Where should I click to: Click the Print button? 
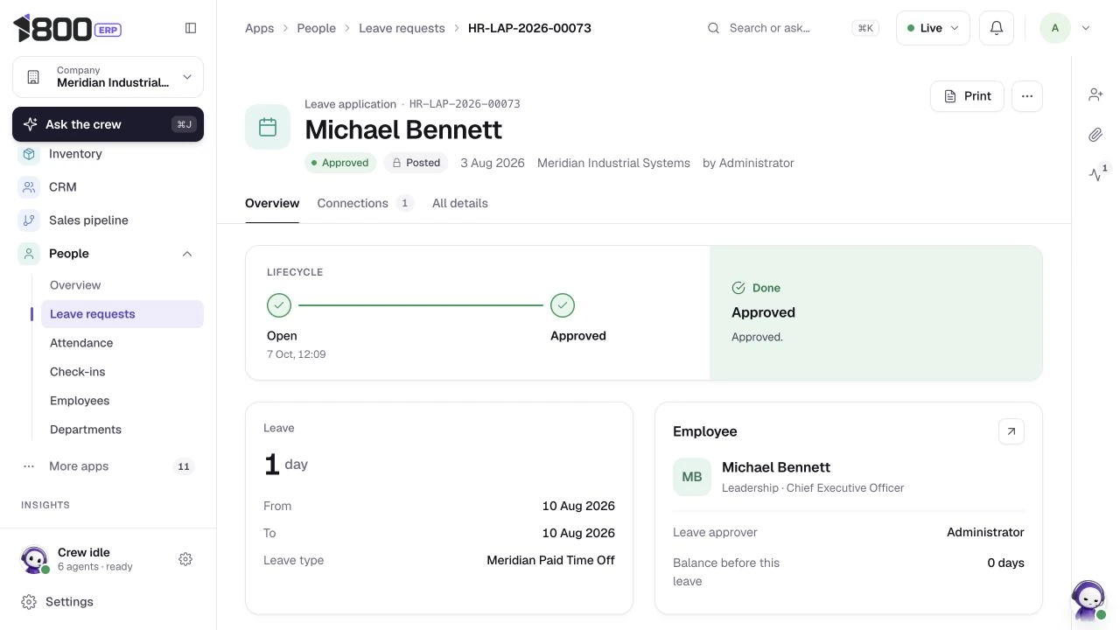tap(967, 96)
